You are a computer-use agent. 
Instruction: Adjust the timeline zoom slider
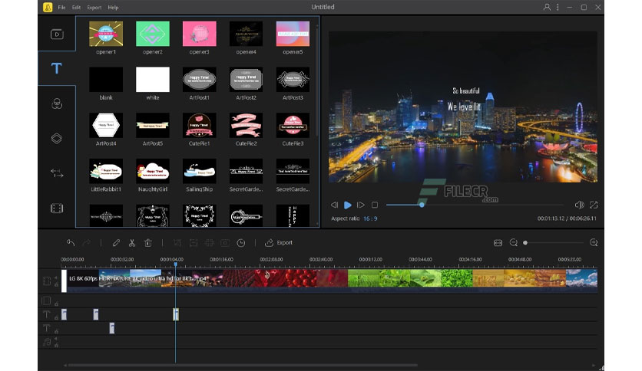pyautogui.click(x=553, y=243)
